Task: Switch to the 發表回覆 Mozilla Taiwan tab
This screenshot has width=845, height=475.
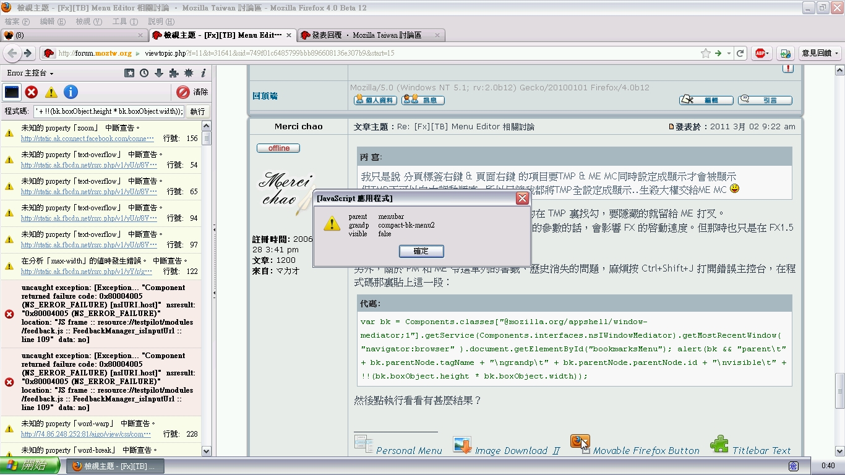Action: click(x=371, y=35)
